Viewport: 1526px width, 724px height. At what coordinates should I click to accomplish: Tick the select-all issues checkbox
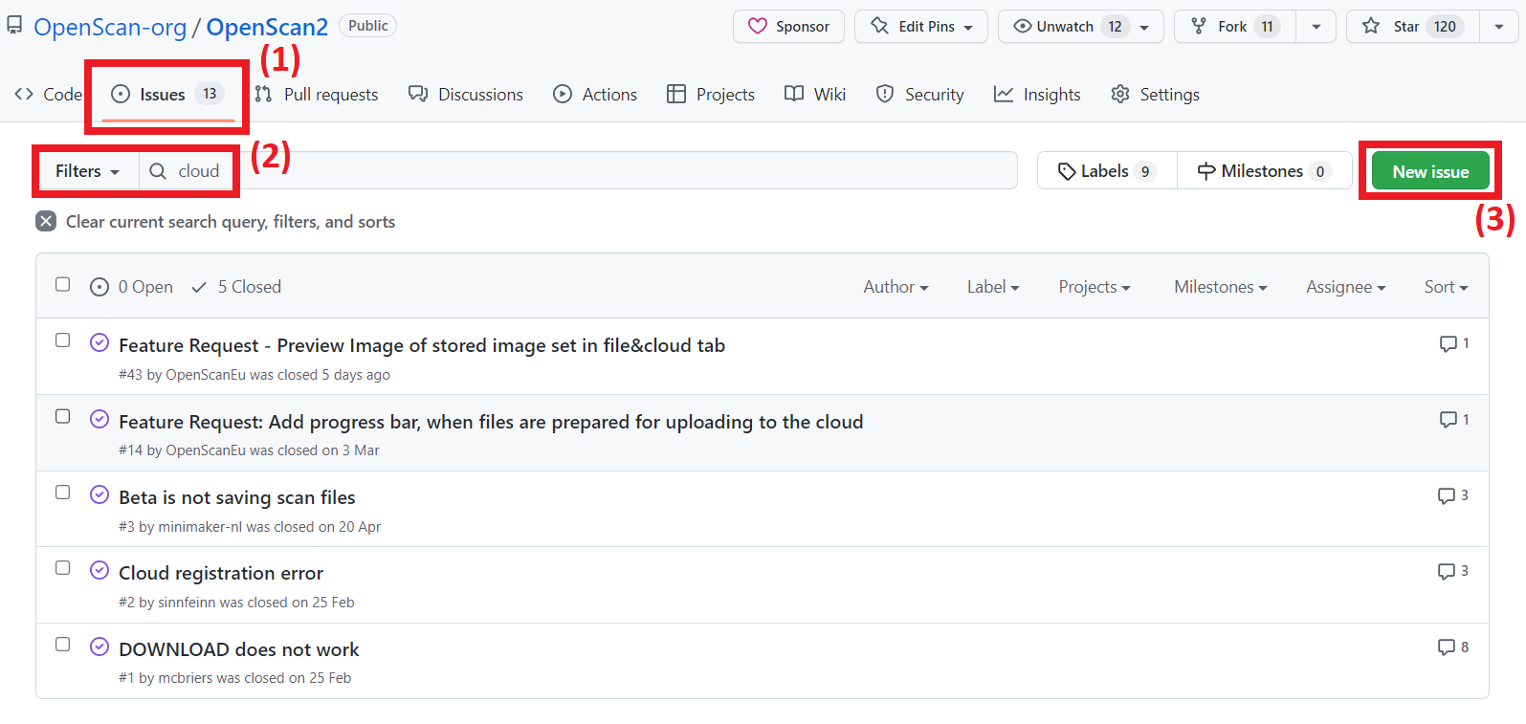click(x=63, y=284)
